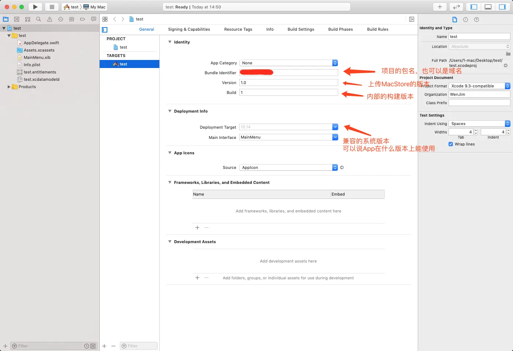Click the Organization field
The image size is (513, 351).
[x=479, y=94]
